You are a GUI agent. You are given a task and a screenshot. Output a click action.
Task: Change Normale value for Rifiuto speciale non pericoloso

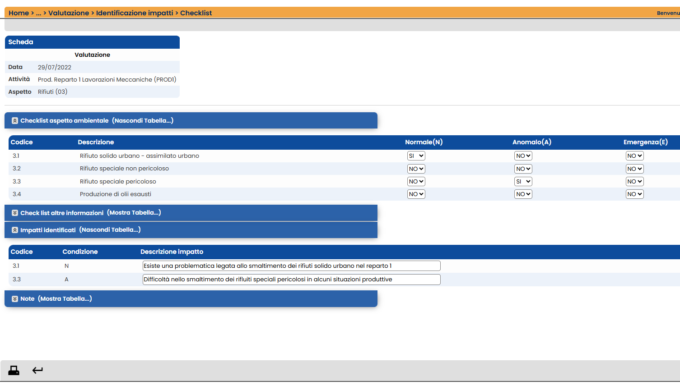(x=416, y=169)
